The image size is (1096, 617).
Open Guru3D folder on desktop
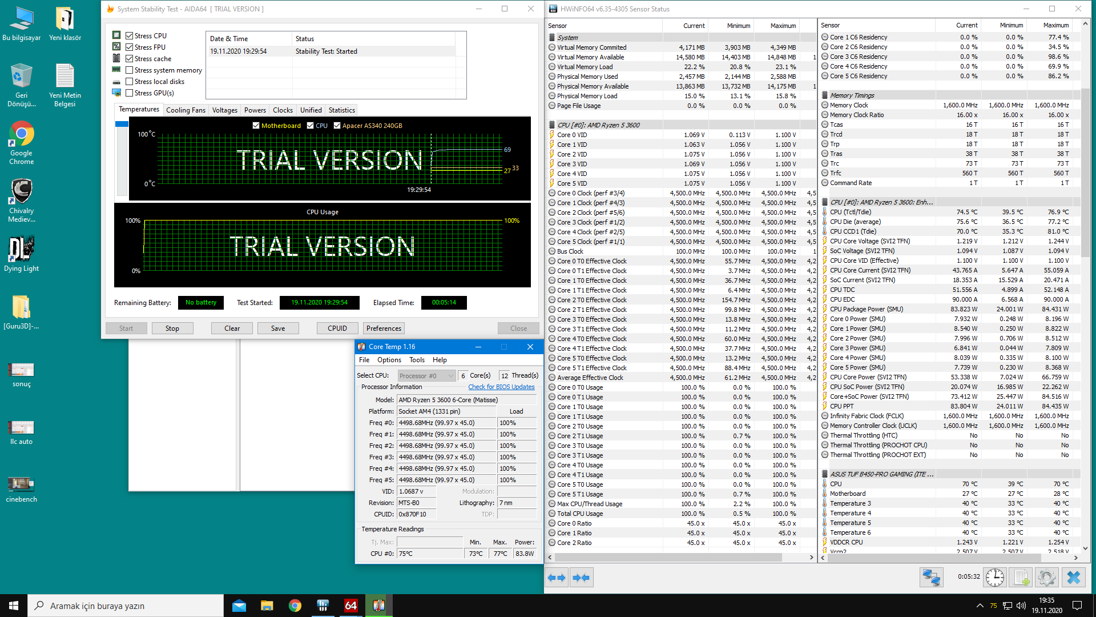click(x=22, y=312)
